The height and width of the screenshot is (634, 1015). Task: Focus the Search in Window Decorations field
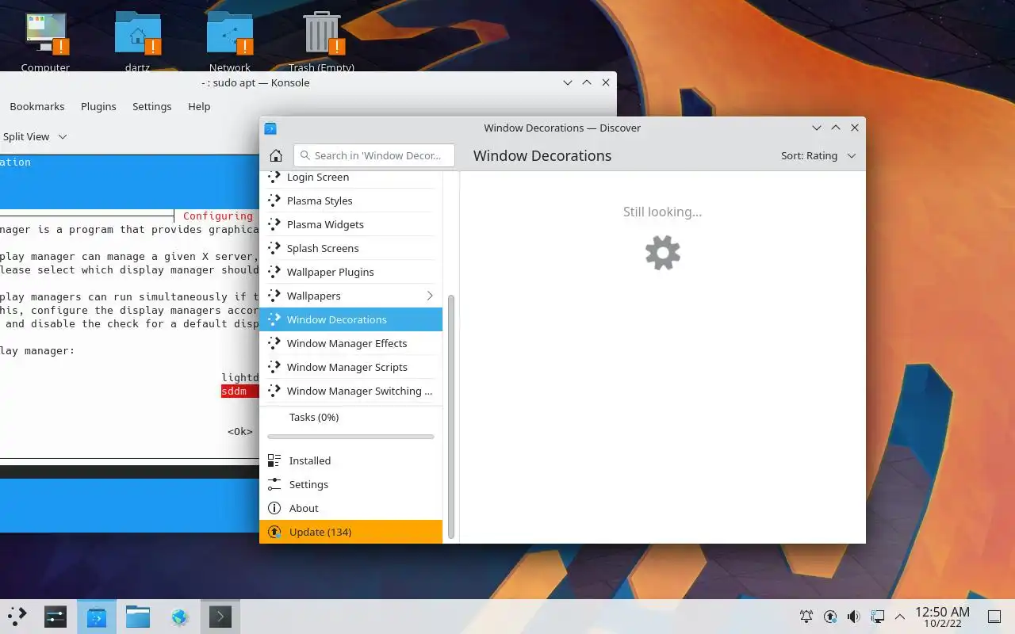coord(373,155)
